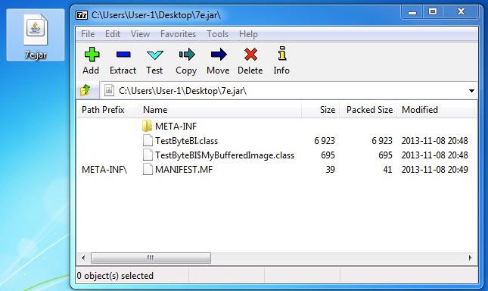The width and height of the screenshot is (488, 291).
Task: Click the Move arrow icon
Action: tap(219, 55)
